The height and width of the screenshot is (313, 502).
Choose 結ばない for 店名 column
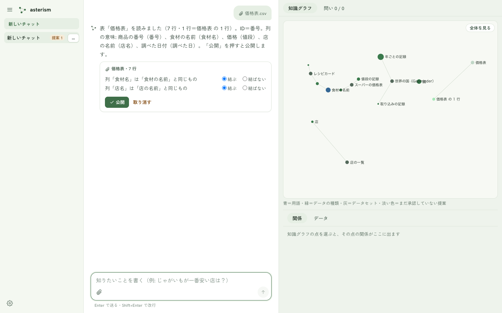pyautogui.click(x=245, y=88)
